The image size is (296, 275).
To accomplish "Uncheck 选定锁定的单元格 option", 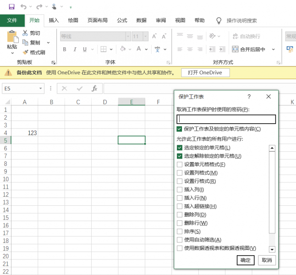I will pos(180,148).
